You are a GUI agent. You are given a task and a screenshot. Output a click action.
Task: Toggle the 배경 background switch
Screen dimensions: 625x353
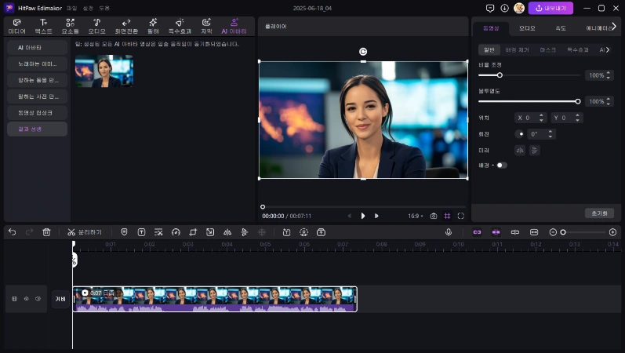[502, 166]
